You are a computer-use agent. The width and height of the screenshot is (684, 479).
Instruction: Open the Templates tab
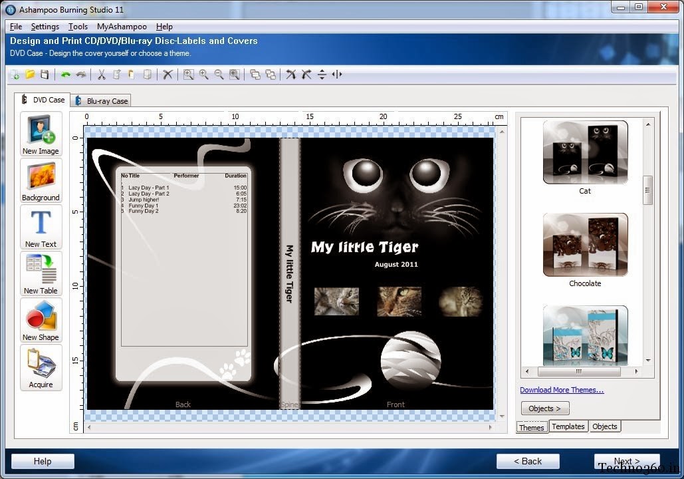pyautogui.click(x=568, y=426)
